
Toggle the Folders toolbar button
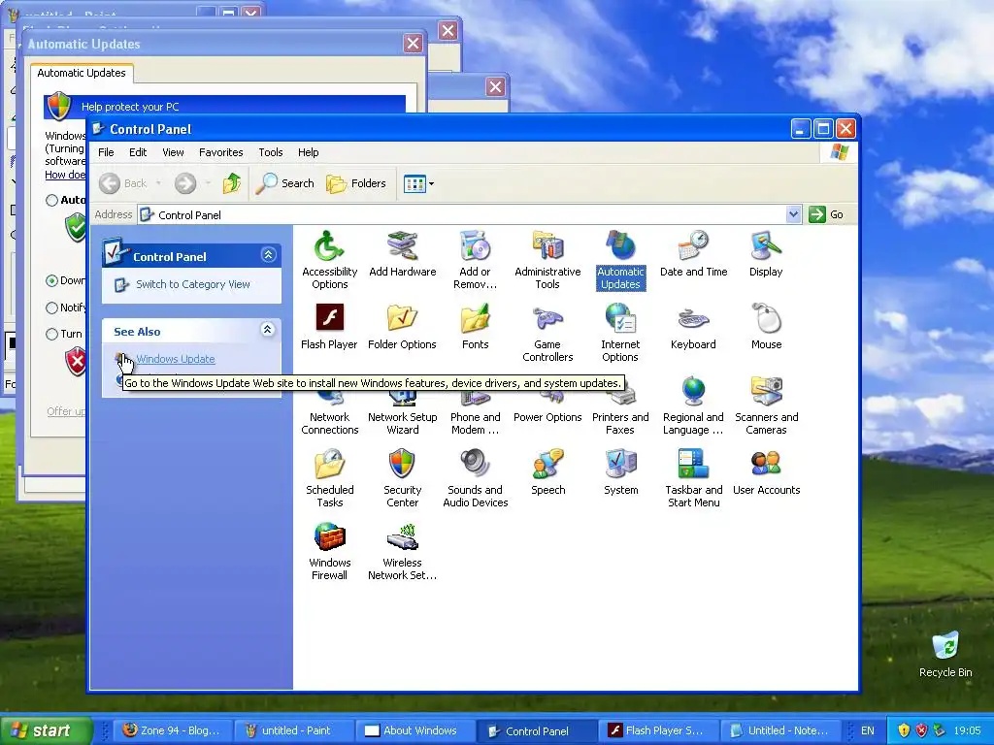356,183
